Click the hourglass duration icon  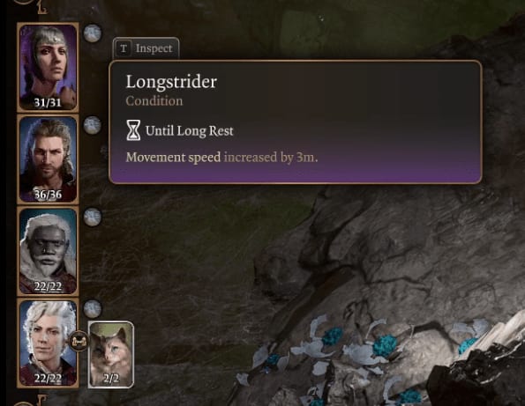tap(133, 130)
